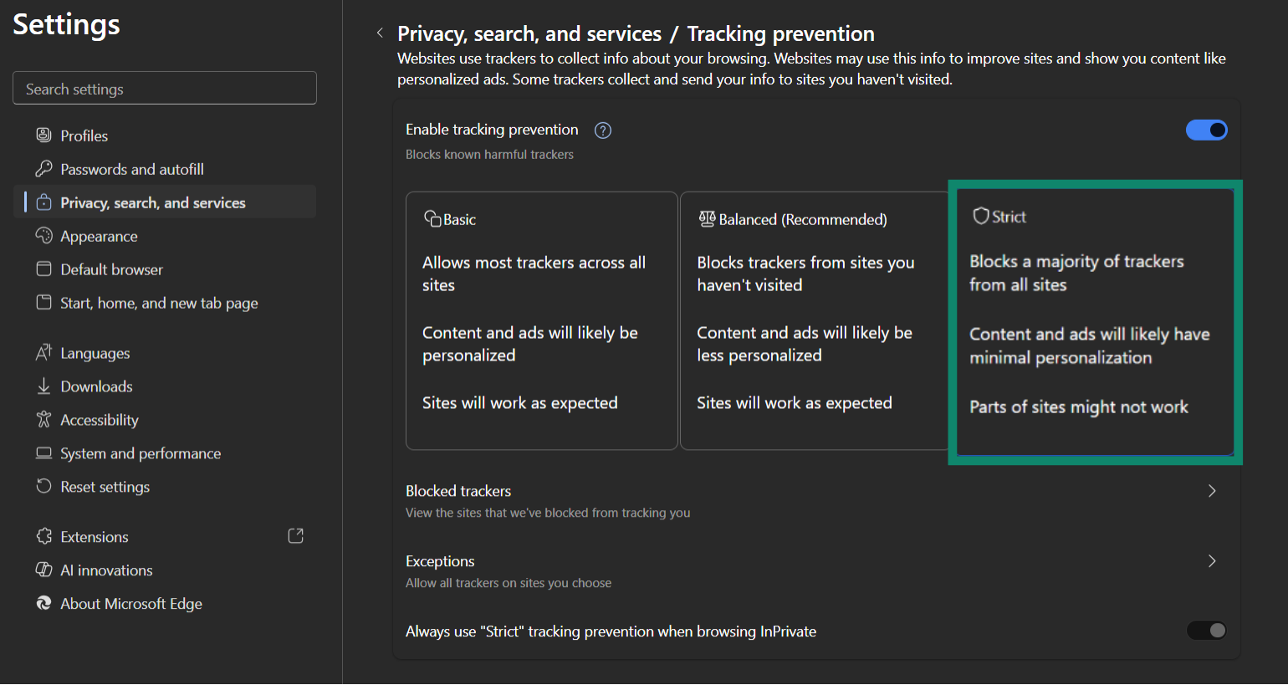
Task: Click the Reset settings icon
Action: point(43,486)
